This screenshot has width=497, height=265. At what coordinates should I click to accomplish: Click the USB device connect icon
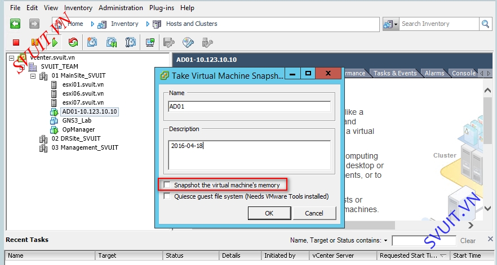point(207,42)
